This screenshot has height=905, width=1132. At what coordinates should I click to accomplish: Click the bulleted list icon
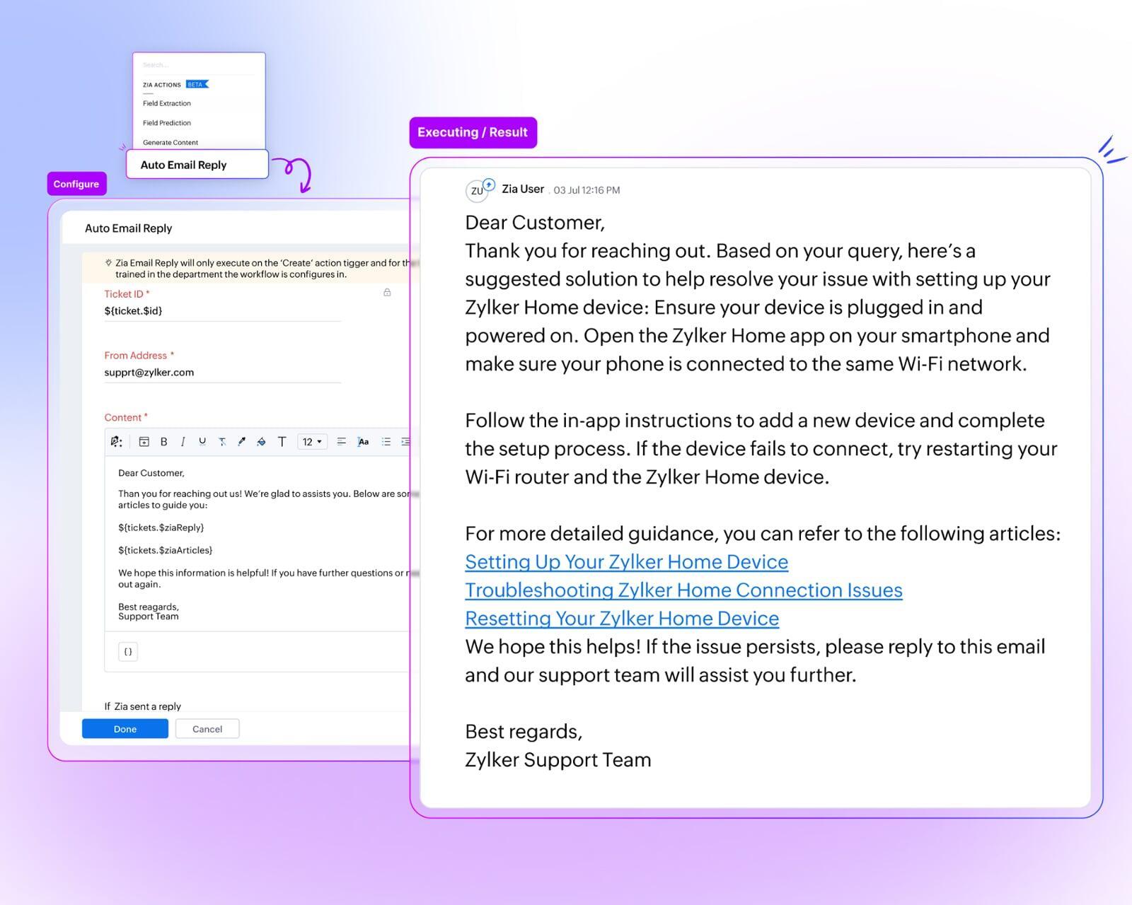(x=386, y=442)
